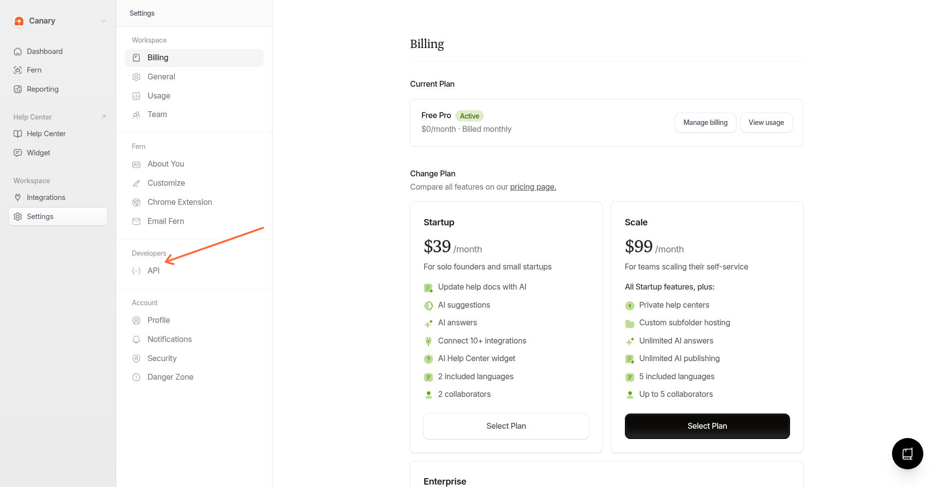Click the Manage billing button

(705, 122)
